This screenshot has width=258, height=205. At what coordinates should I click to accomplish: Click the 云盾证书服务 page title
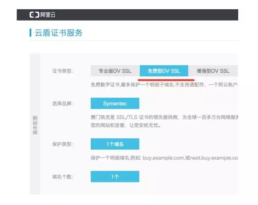58,33
